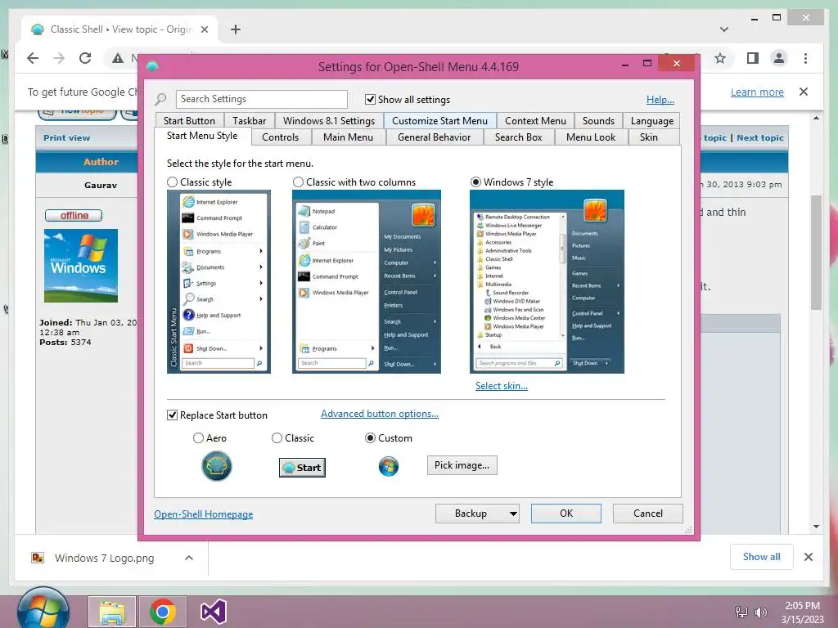Open the Search Box tab
Viewport: 838px width, 628px height.
518,137
